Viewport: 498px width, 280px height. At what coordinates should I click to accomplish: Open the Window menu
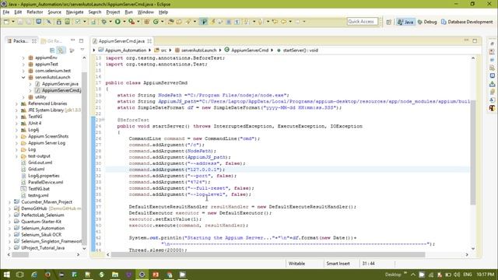pyautogui.click(x=146, y=12)
